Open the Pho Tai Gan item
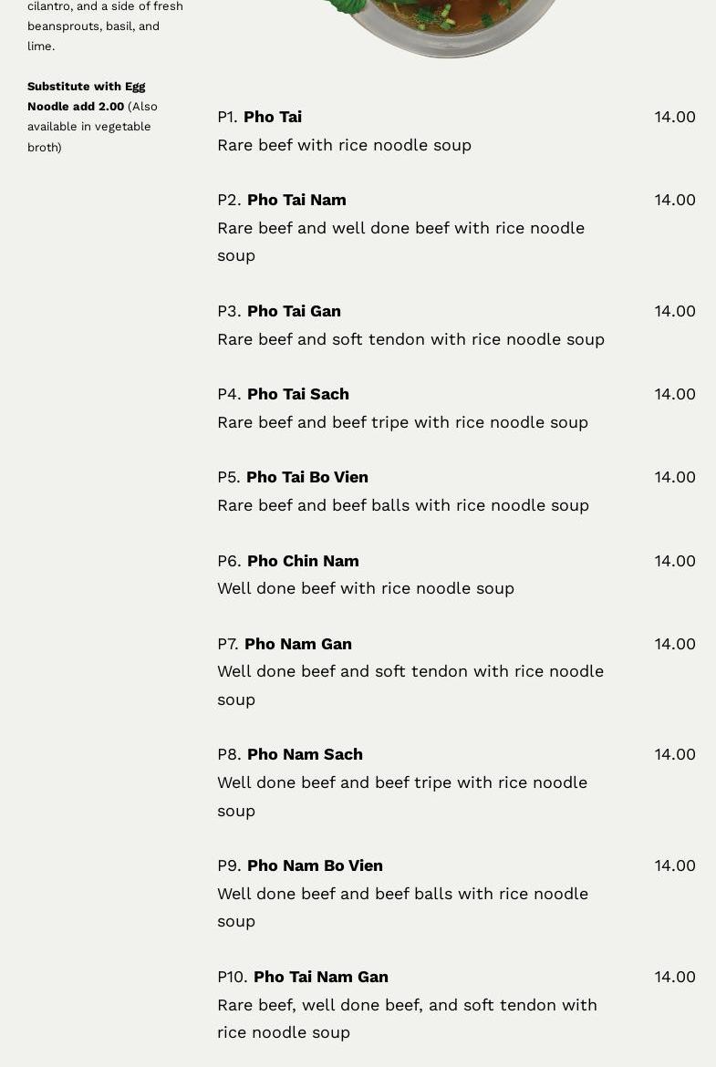This screenshot has height=1067, width=716. 293,311
